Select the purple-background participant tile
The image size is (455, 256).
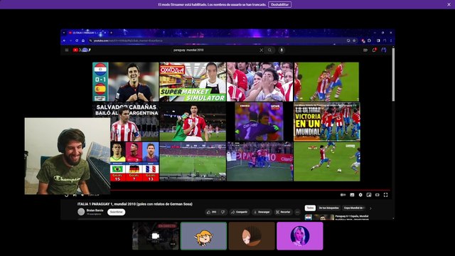[300, 236]
